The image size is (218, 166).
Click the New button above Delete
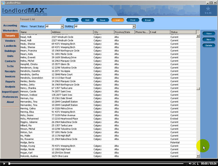pyautogui.click(x=209, y=39)
